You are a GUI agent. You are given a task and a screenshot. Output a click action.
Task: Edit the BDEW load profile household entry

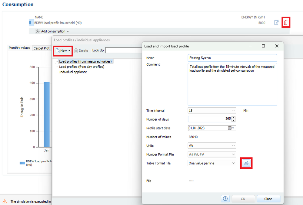coord(277,23)
